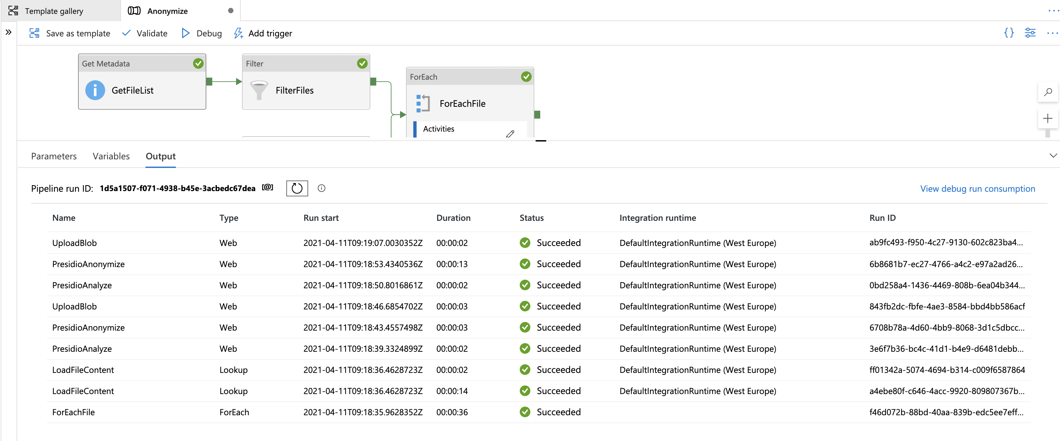Select PresidioAnonymize row with duration 00:00:13
The height and width of the screenshot is (441, 1060).
pyautogui.click(x=539, y=264)
